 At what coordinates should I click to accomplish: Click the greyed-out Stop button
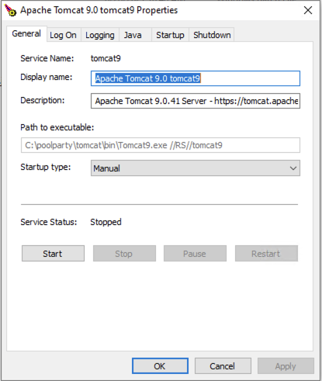tap(124, 254)
